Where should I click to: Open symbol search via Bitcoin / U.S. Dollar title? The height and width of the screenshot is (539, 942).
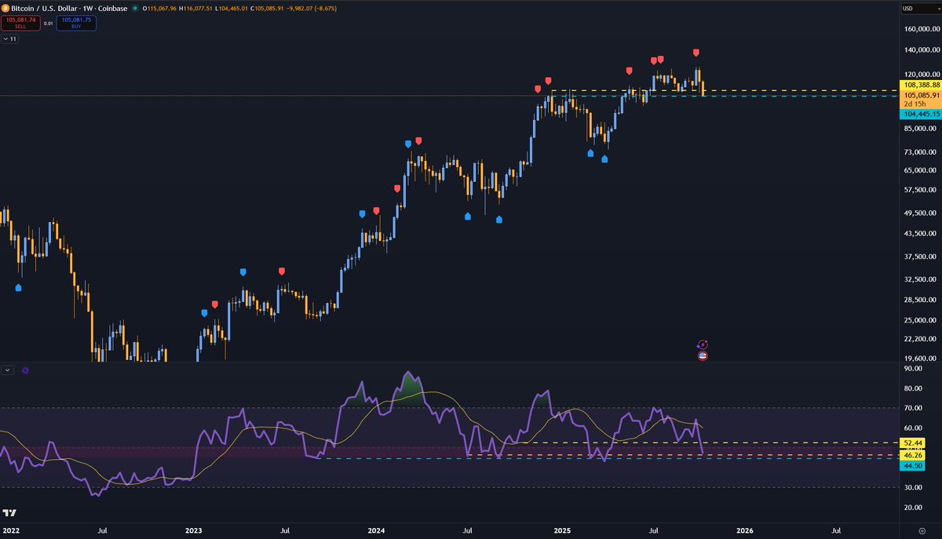pos(70,9)
